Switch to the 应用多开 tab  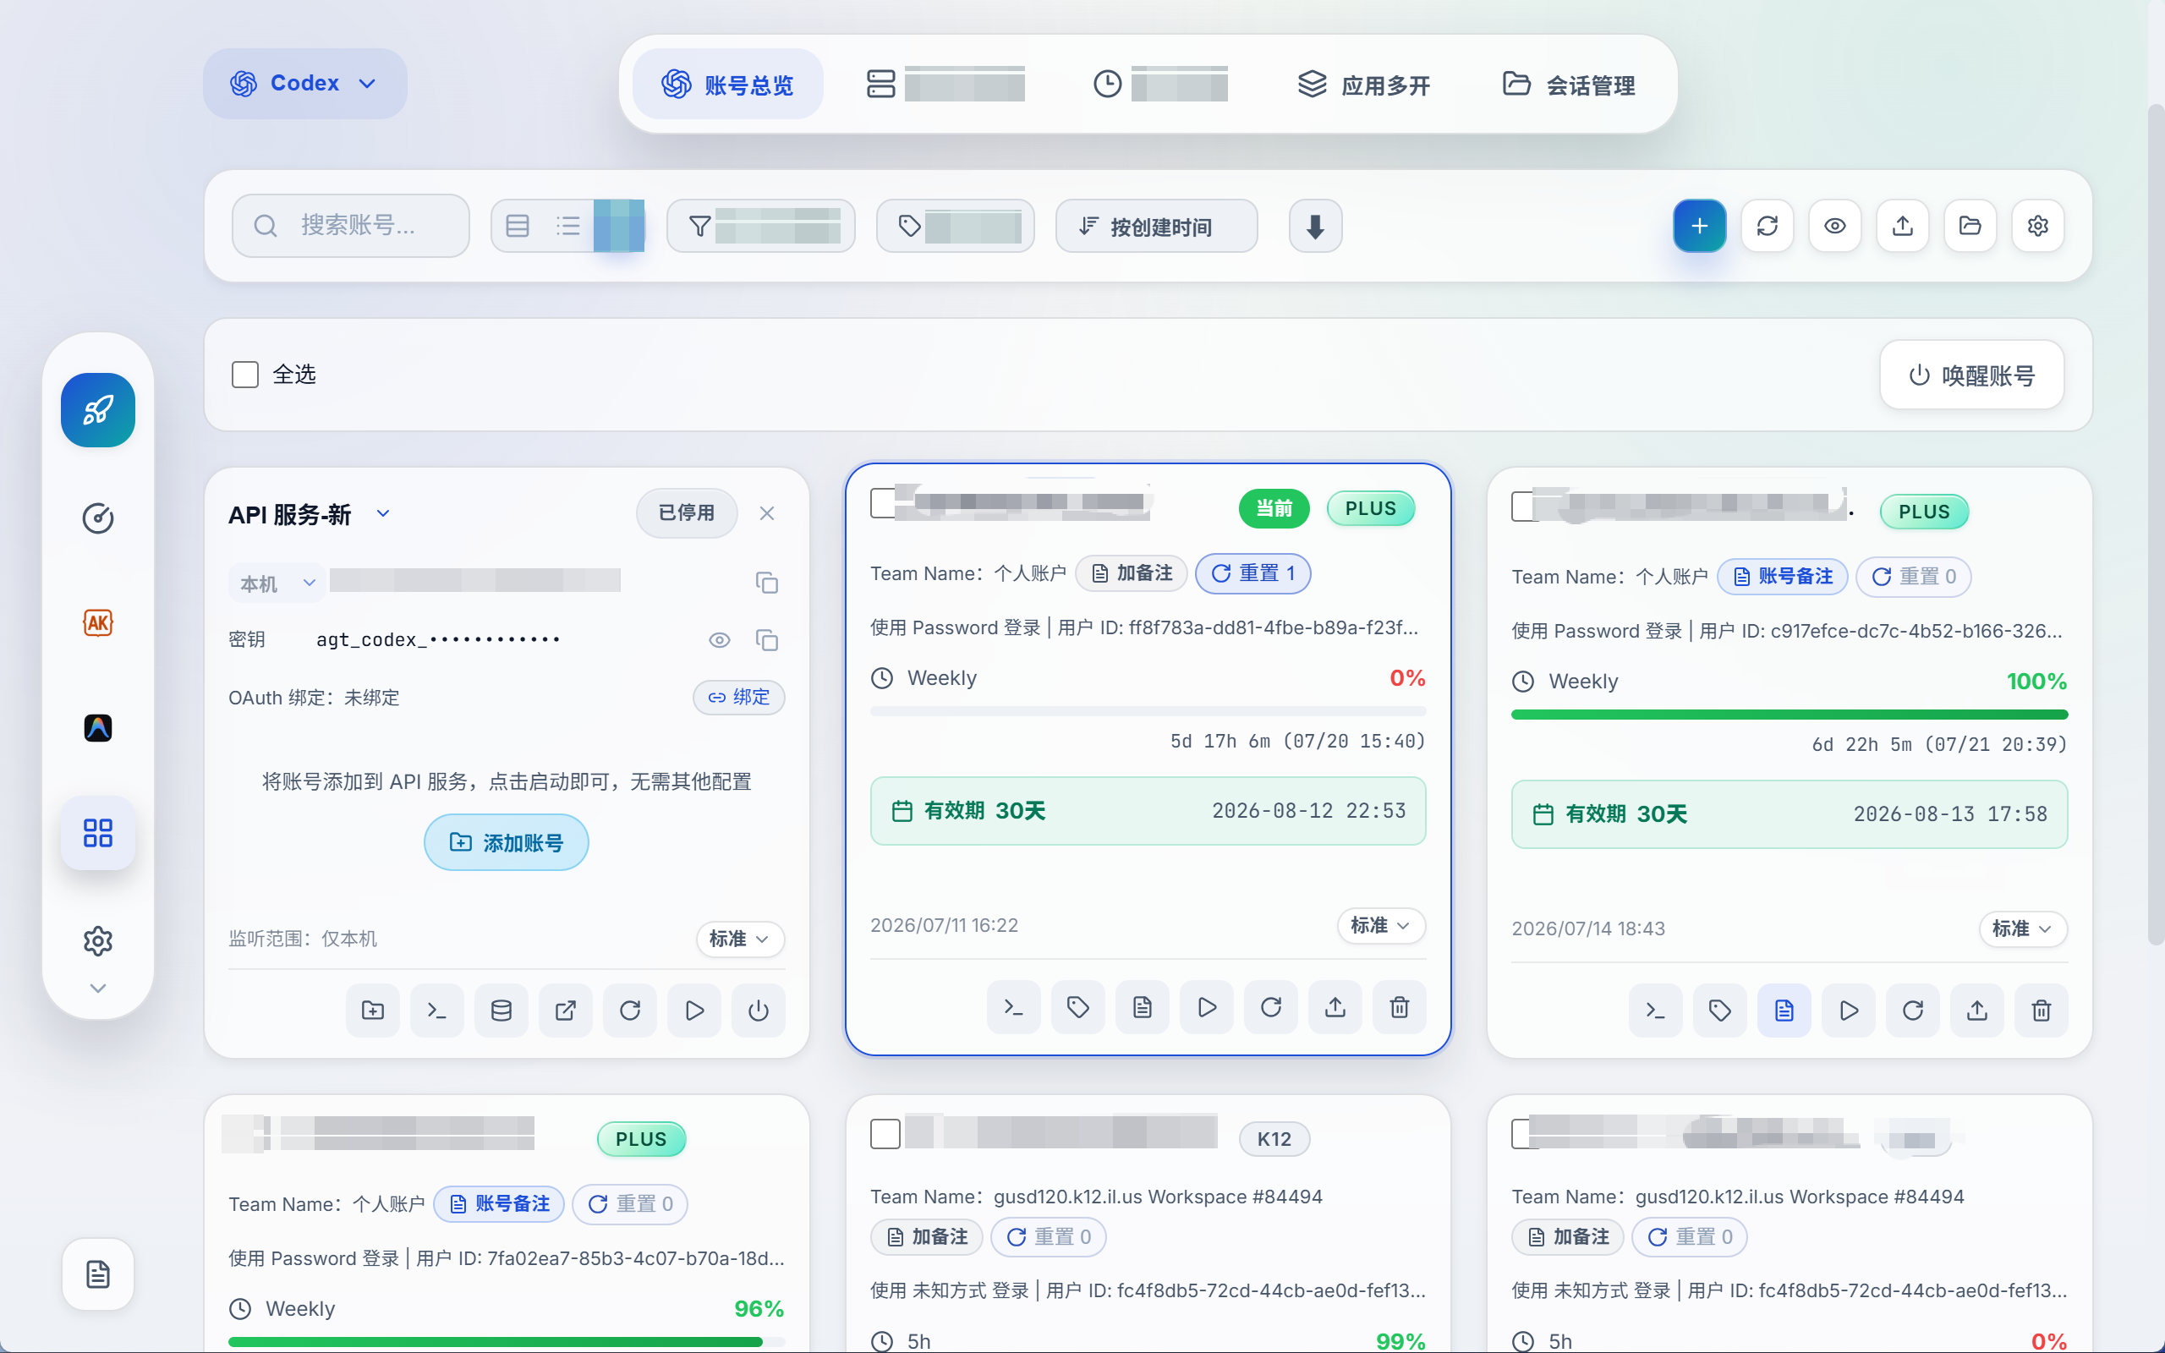click(x=1364, y=85)
